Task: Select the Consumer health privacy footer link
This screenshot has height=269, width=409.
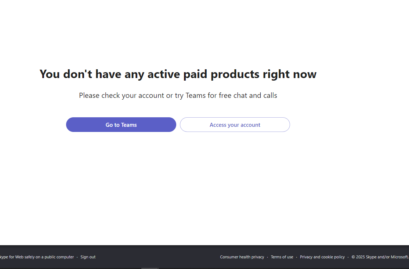Action: click(242, 257)
